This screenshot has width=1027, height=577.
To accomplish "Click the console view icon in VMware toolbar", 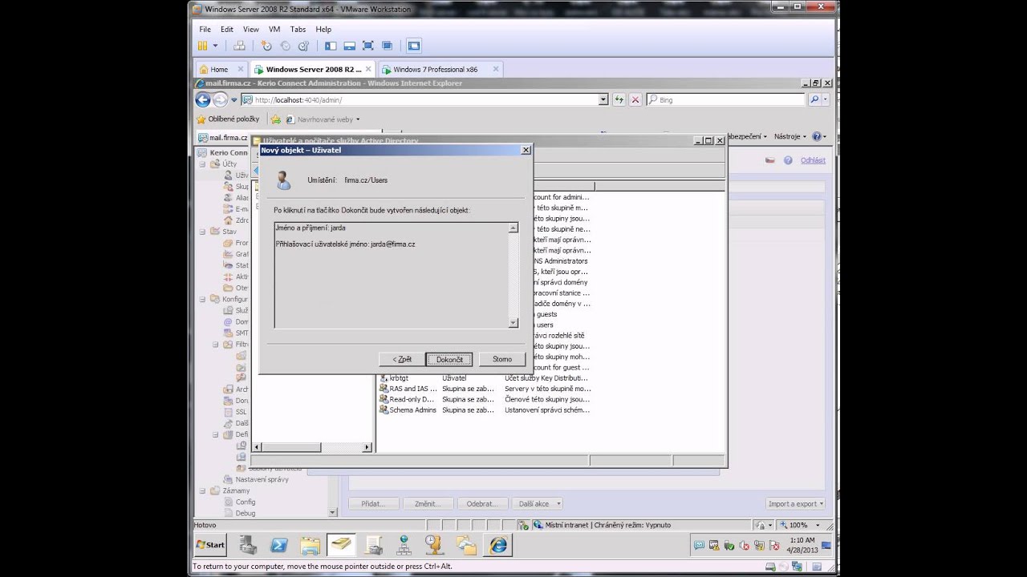I will pyautogui.click(x=414, y=46).
